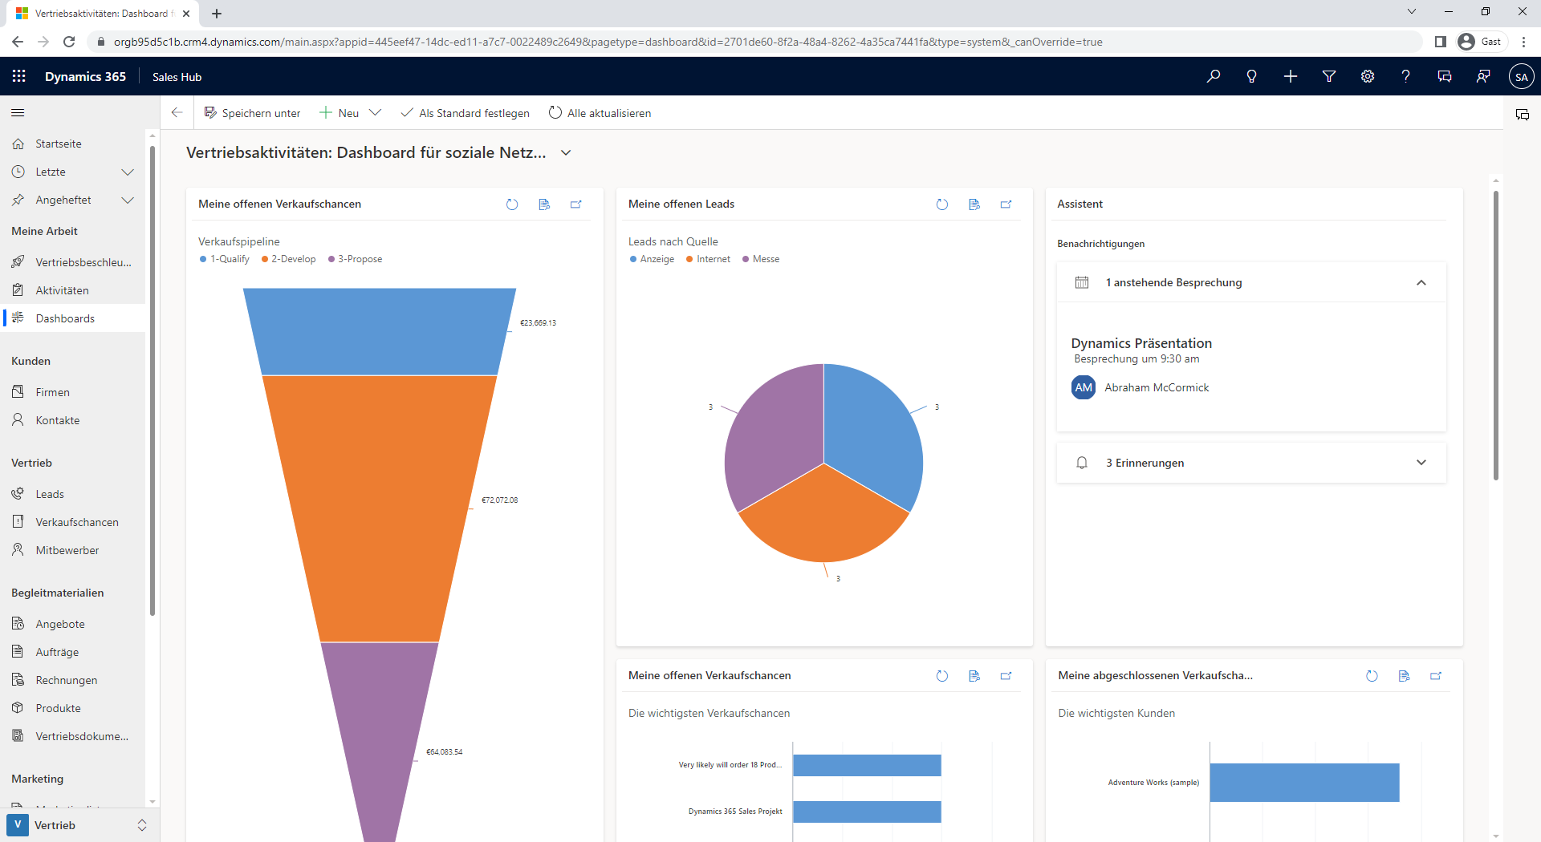This screenshot has height=842, width=1541.
Task: Toggle the Internet legend entry
Action: pyautogui.click(x=708, y=259)
